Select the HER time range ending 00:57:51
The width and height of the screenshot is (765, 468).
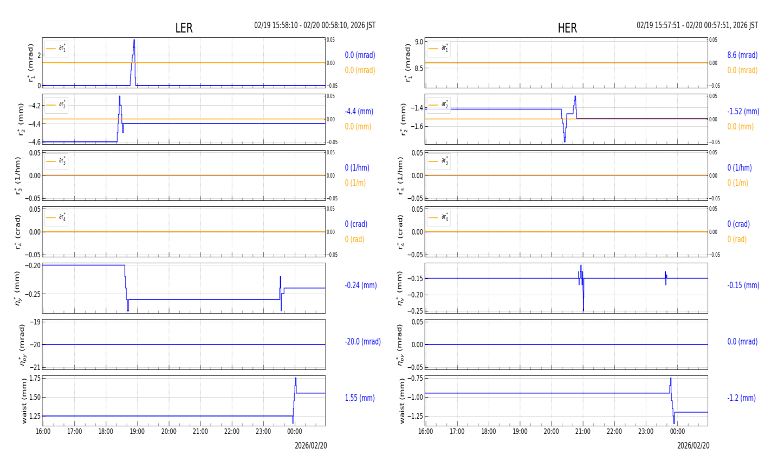coord(697,25)
